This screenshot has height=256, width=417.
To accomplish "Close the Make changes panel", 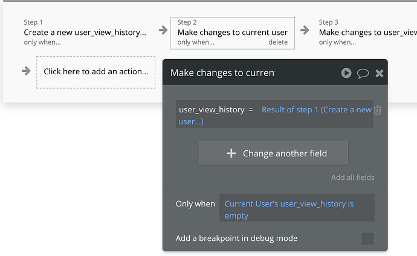I will click(x=380, y=73).
